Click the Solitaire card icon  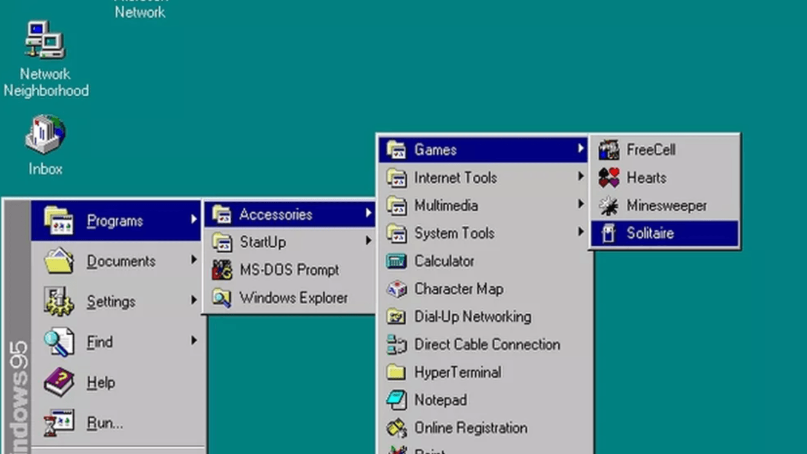point(609,233)
